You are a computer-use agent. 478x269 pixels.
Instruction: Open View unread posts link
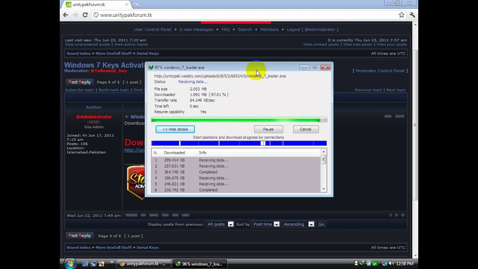tap(321, 44)
